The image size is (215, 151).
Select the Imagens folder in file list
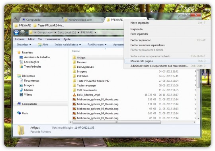tap(80, 71)
